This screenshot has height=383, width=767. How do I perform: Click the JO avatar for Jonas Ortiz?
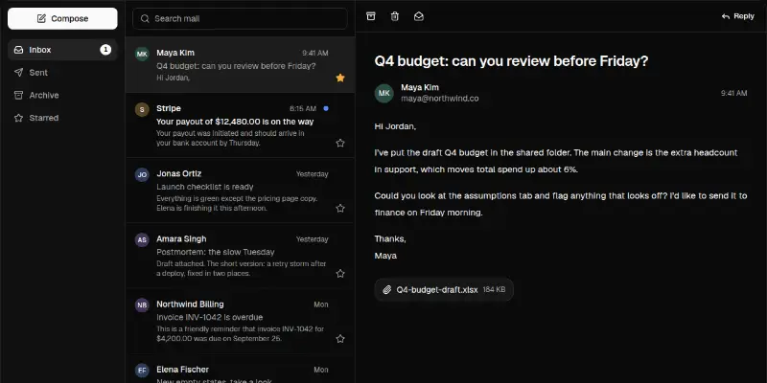tap(142, 174)
